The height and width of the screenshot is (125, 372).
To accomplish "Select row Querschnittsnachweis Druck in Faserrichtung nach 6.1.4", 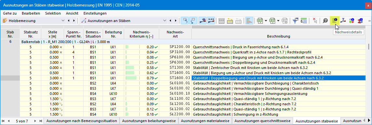I will [x=278, y=47].
